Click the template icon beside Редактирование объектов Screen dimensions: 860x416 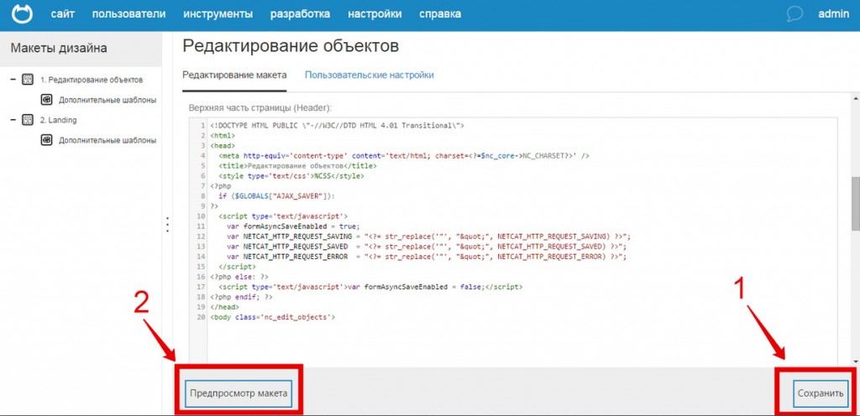[27, 80]
